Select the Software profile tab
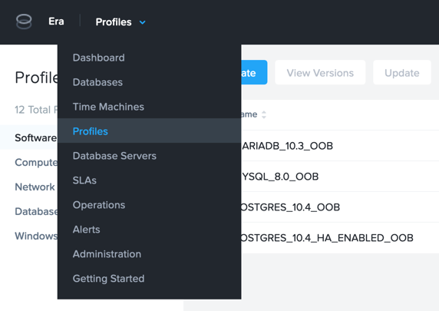Viewport: 439px width, 311px height. pos(36,138)
